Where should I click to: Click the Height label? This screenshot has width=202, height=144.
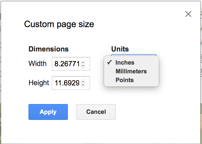[x=39, y=83]
